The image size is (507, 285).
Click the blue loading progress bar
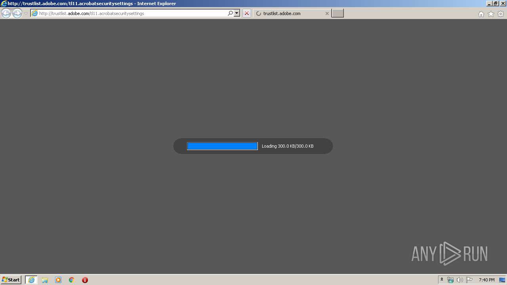point(222,146)
